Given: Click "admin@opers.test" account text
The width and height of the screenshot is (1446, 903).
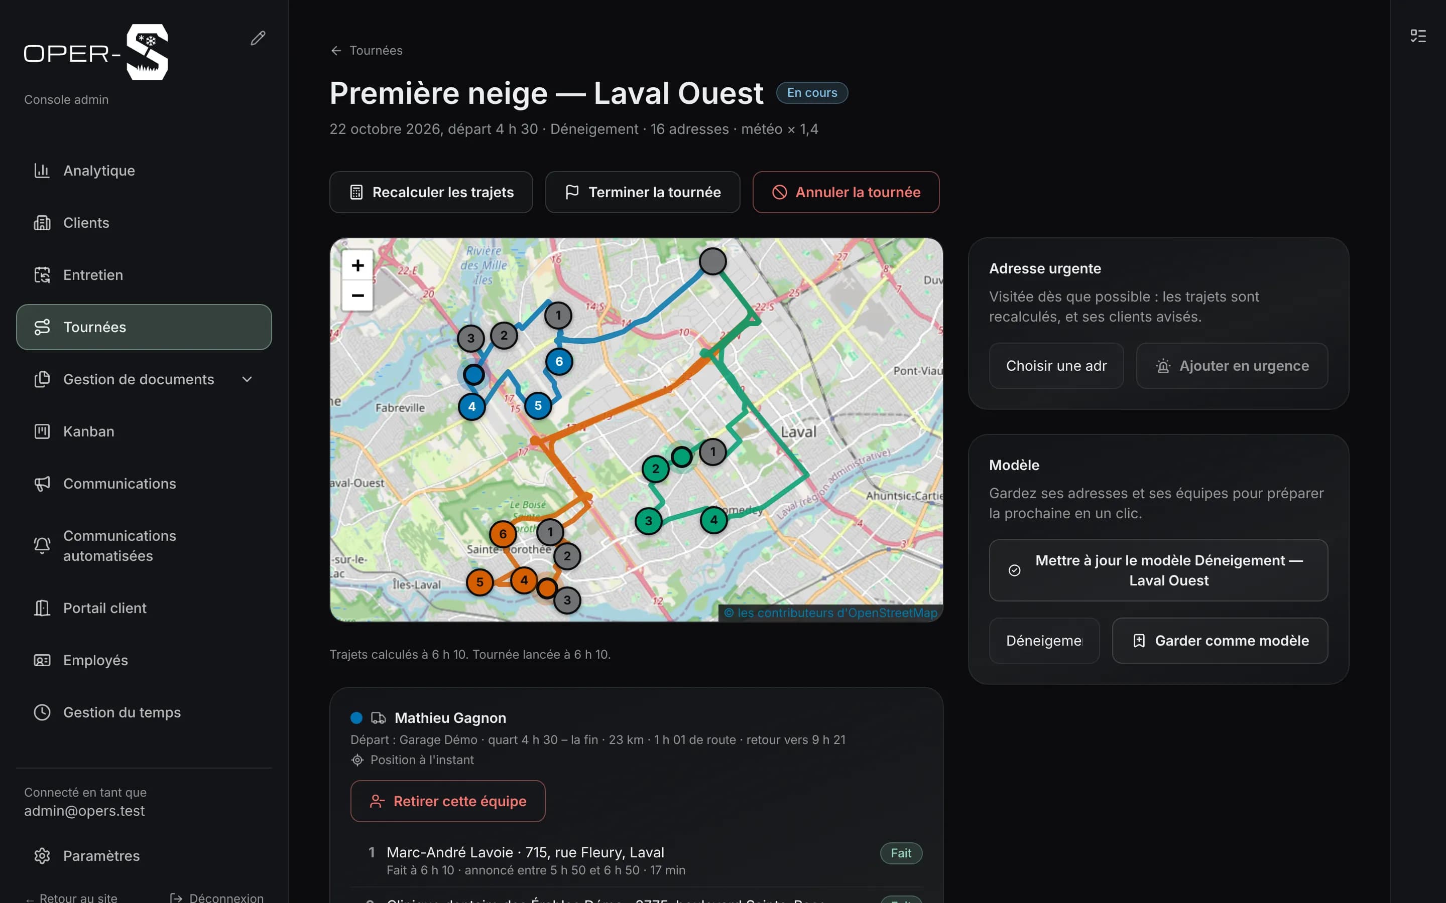Looking at the screenshot, I should point(84,811).
